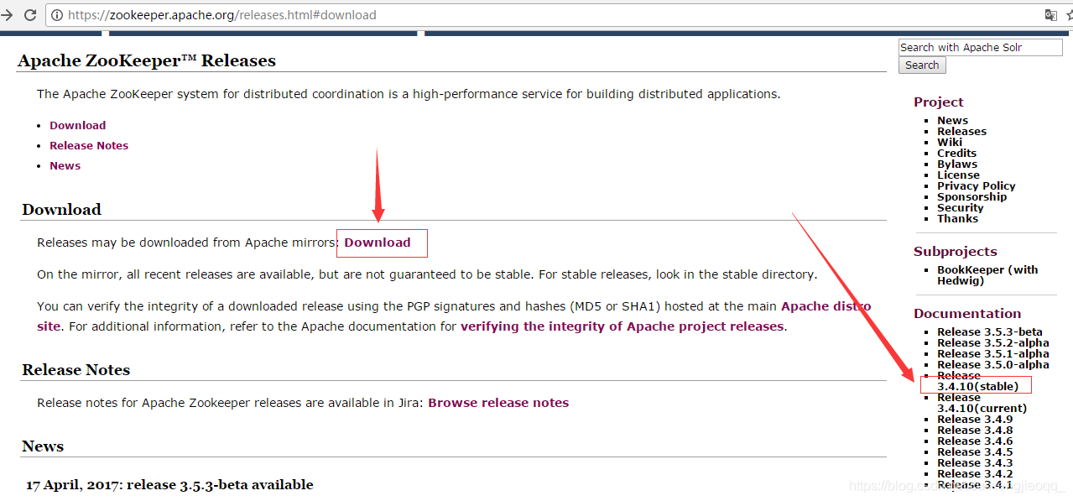Click the 17 April, 2017 release announcement

coord(169,485)
